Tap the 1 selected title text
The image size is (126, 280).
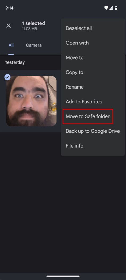pyautogui.click(x=33, y=23)
